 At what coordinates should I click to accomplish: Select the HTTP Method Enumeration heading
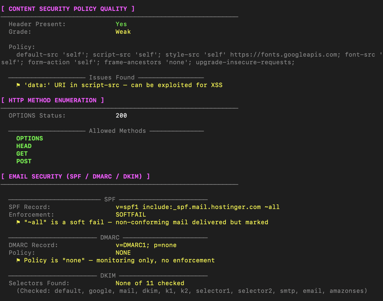click(x=52, y=100)
